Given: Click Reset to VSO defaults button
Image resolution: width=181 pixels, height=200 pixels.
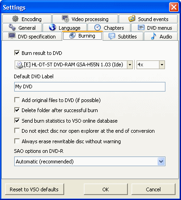Looking at the screenshot, I should pos(34,189).
